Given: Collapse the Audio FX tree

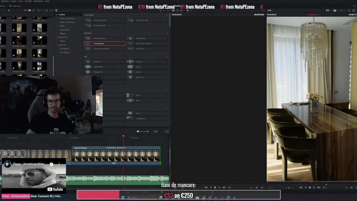Looking at the screenshot, I should click(56, 45).
